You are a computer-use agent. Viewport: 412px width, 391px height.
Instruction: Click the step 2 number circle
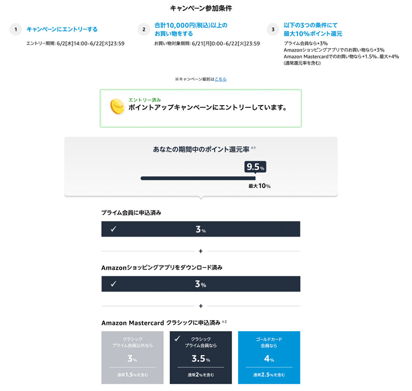[144, 29]
